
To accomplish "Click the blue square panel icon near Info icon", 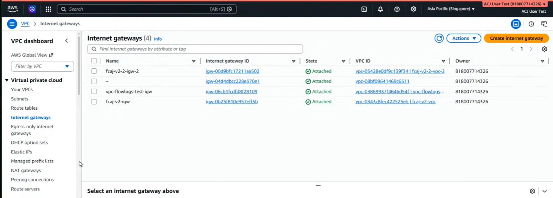I will tap(516, 24).
